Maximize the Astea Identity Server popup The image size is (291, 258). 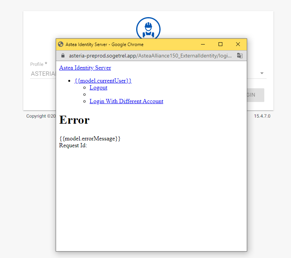pyautogui.click(x=220, y=45)
